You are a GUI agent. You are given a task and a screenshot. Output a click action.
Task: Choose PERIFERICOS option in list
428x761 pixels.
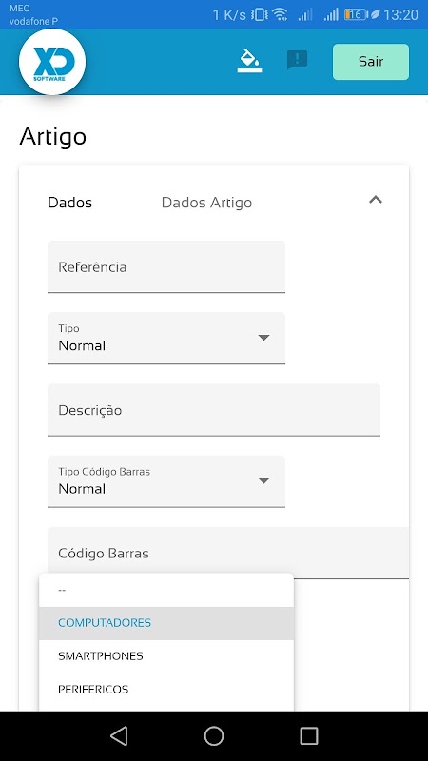click(166, 689)
